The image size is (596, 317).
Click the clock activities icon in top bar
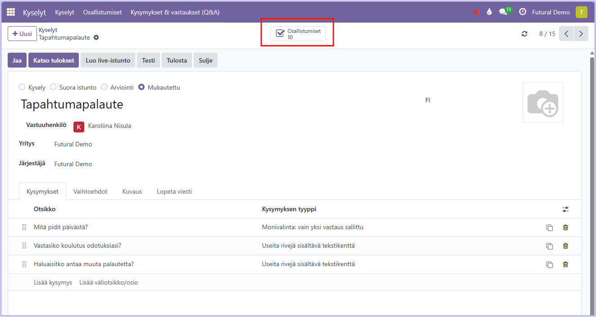pos(523,12)
